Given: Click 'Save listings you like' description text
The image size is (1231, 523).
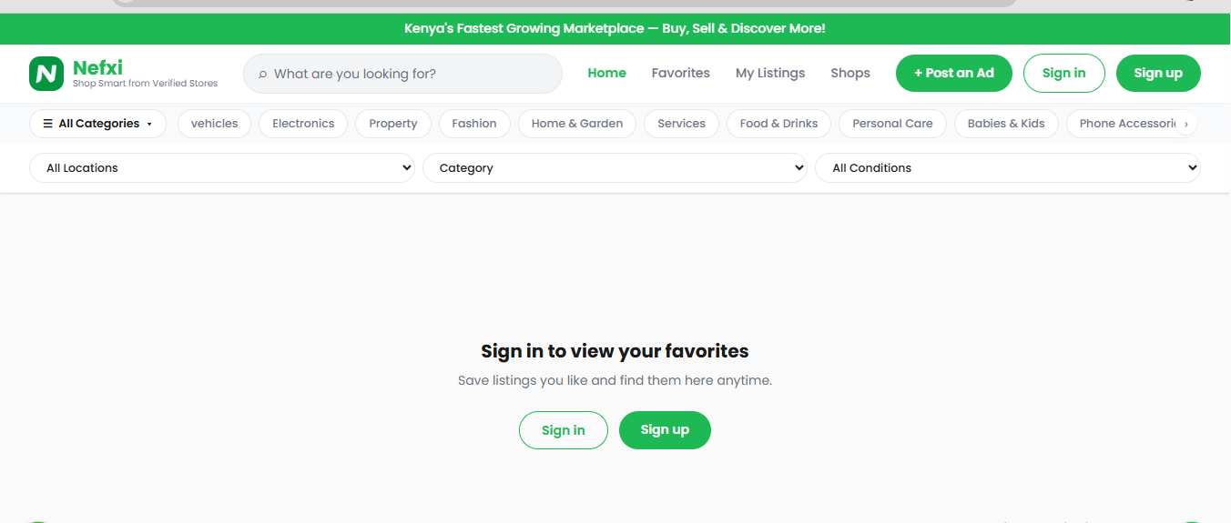Looking at the screenshot, I should coord(615,380).
